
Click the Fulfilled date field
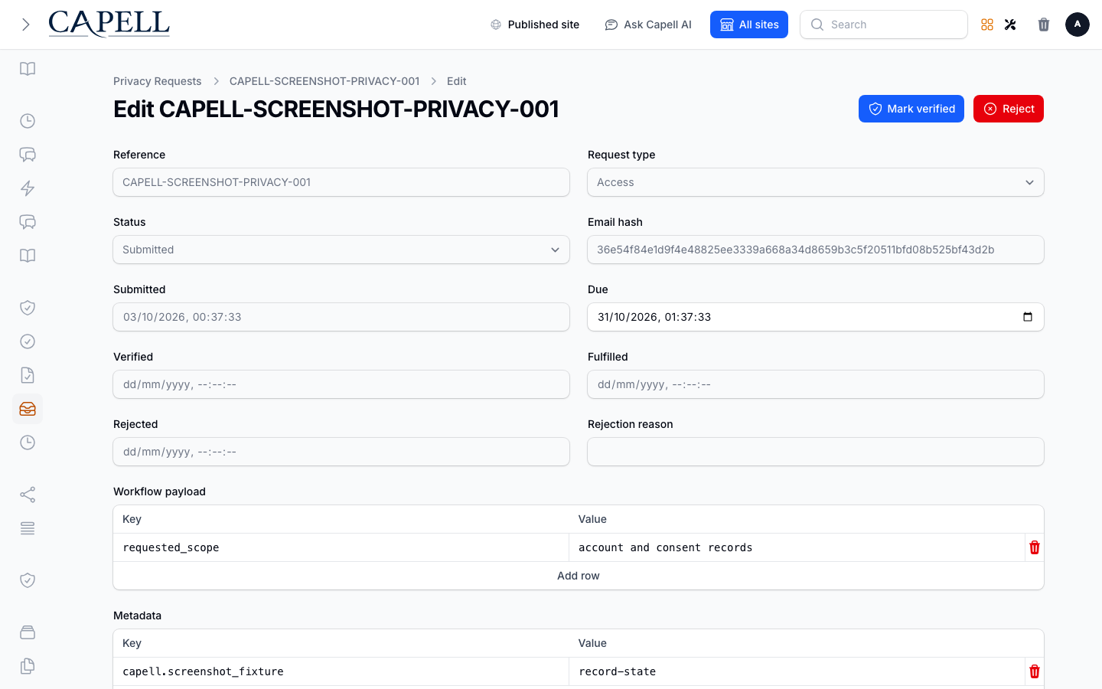(x=816, y=384)
